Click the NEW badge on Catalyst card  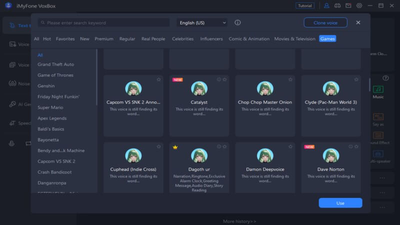[x=177, y=80]
